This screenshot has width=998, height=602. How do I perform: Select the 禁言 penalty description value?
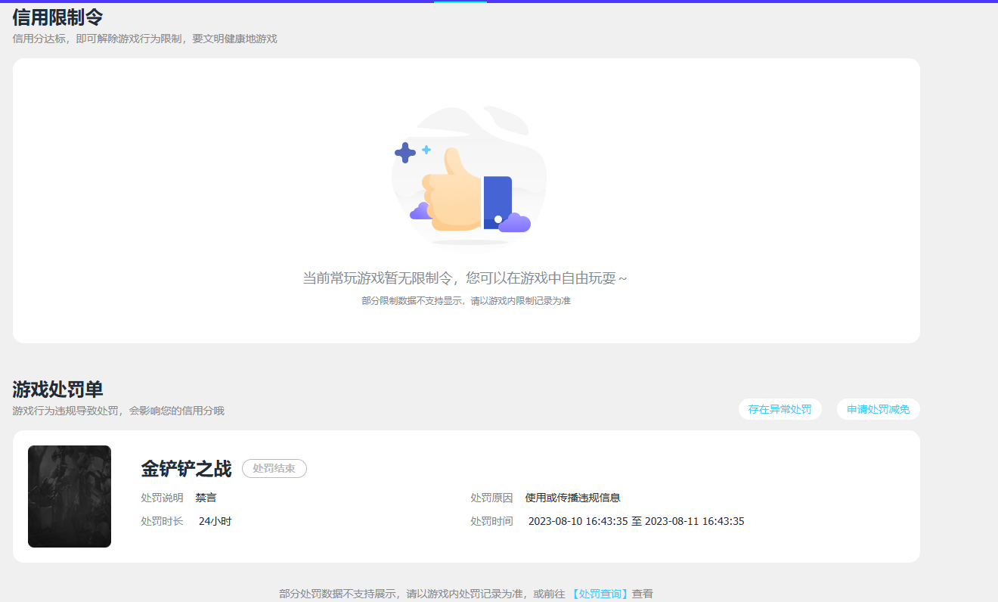pos(206,498)
